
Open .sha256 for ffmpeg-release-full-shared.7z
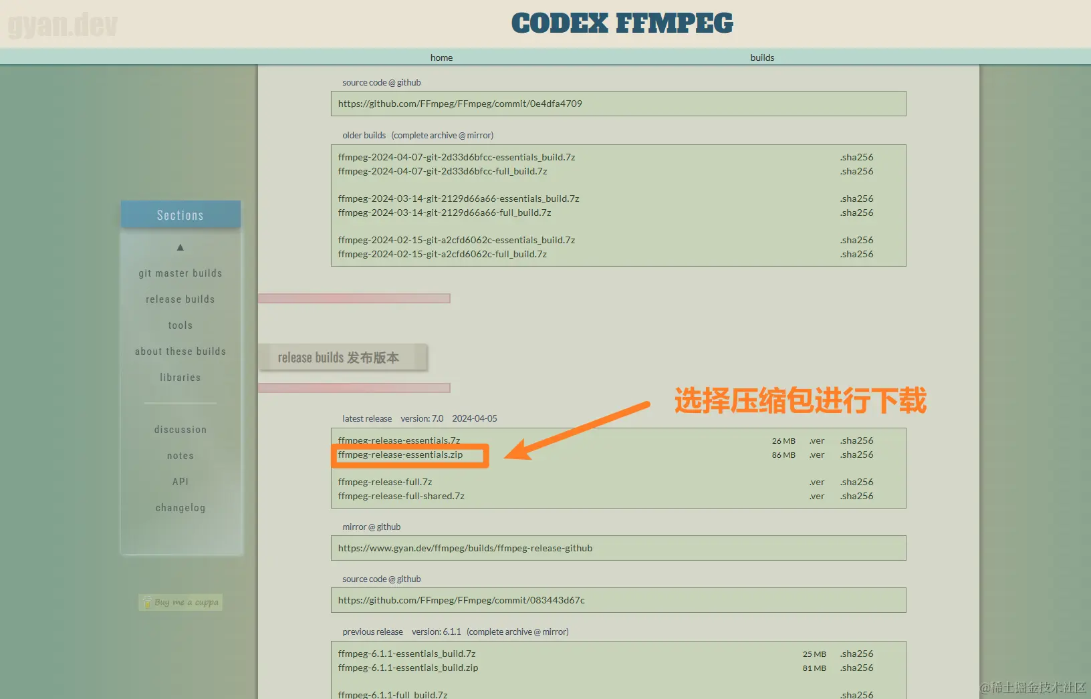tap(857, 496)
